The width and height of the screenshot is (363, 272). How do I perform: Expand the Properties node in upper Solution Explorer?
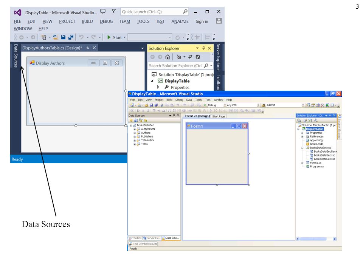(x=158, y=87)
